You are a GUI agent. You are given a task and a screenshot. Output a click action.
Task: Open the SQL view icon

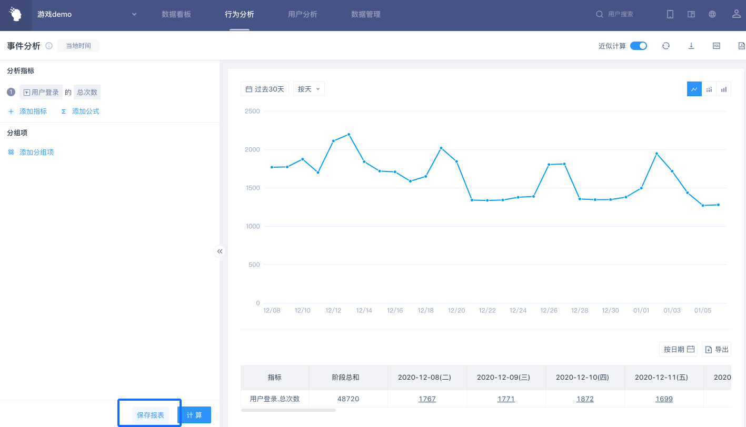tap(717, 46)
